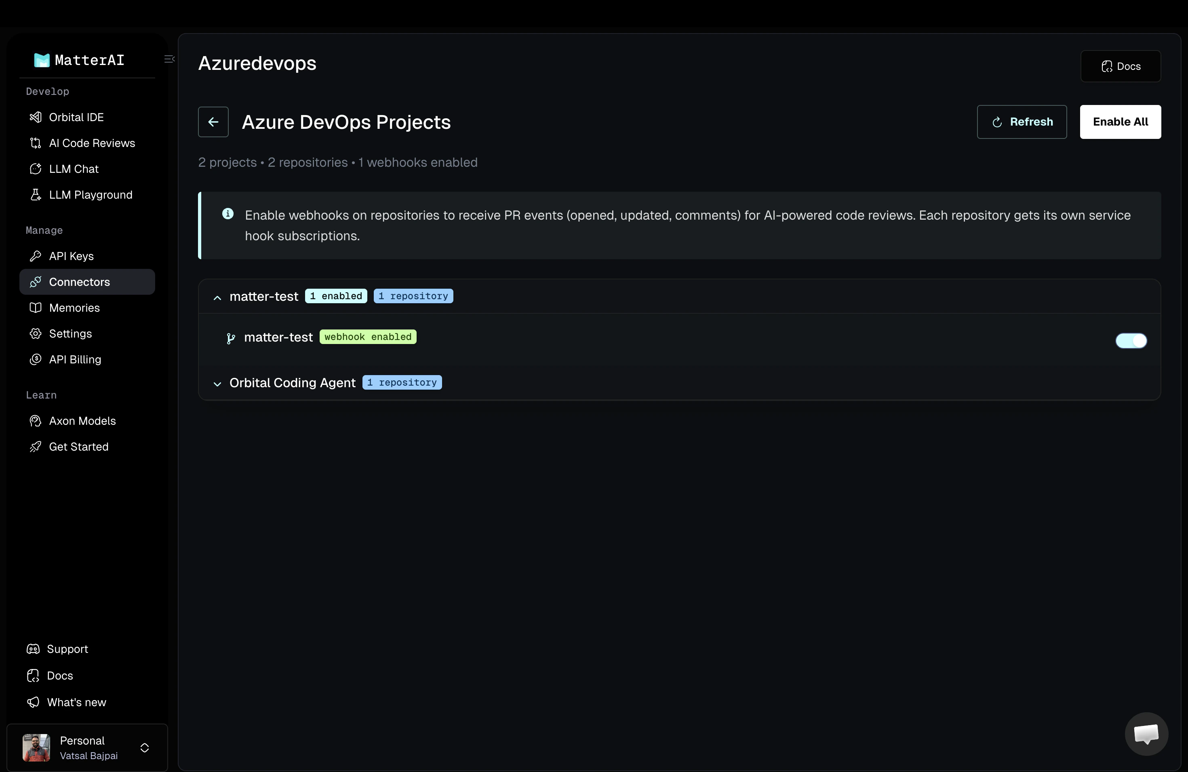Click the webhook enabled badge

click(x=367, y=337)
